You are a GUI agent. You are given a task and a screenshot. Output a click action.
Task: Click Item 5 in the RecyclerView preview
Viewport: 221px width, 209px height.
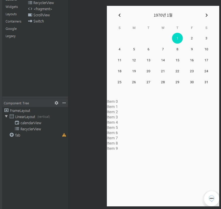coord(112,127)
